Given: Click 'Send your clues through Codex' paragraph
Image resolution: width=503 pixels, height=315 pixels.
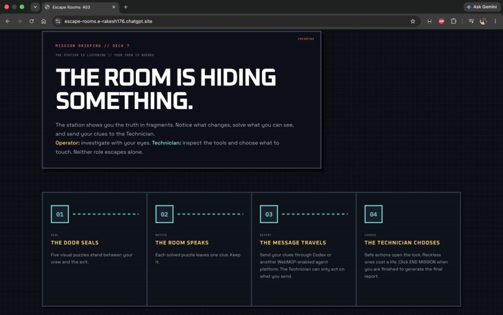Looking at the screenshot, I should click(x=302, y=265).
